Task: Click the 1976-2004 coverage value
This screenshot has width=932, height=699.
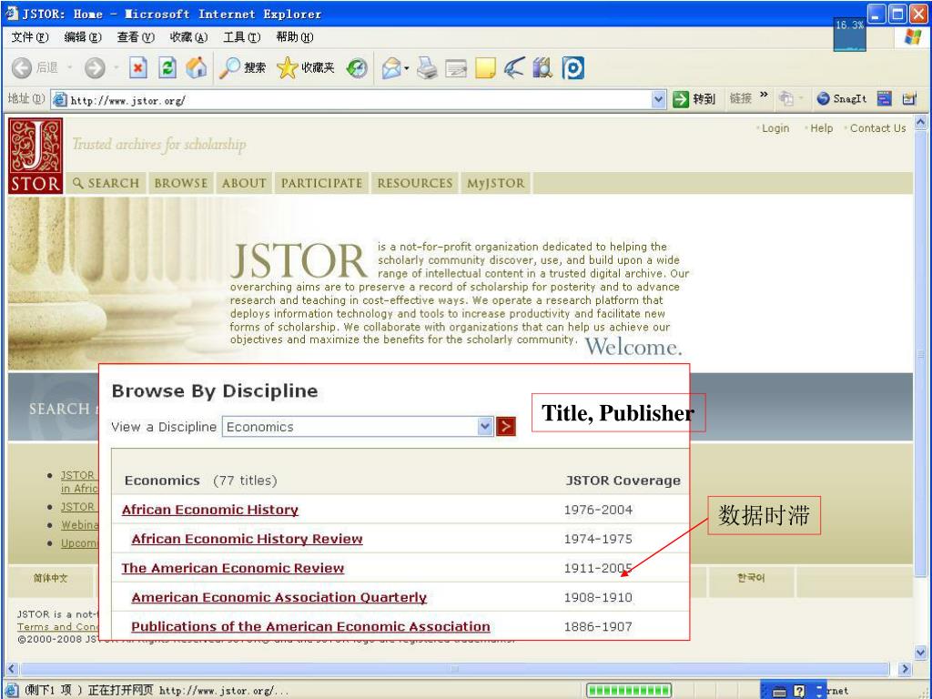Action: tap(598, 510)
